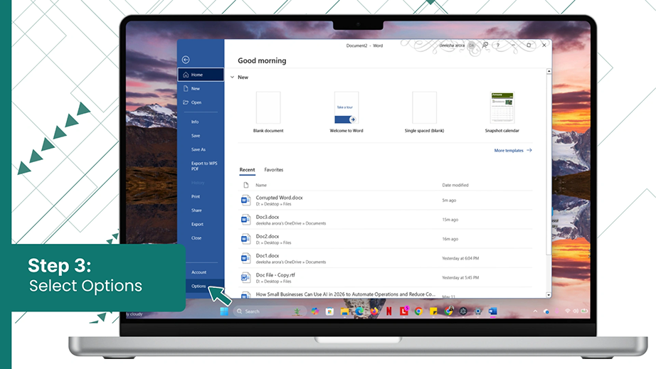Screen dimensions: 656x369
Task: Open the Chrome icon on the taskbar
Action: pos(418,311)
